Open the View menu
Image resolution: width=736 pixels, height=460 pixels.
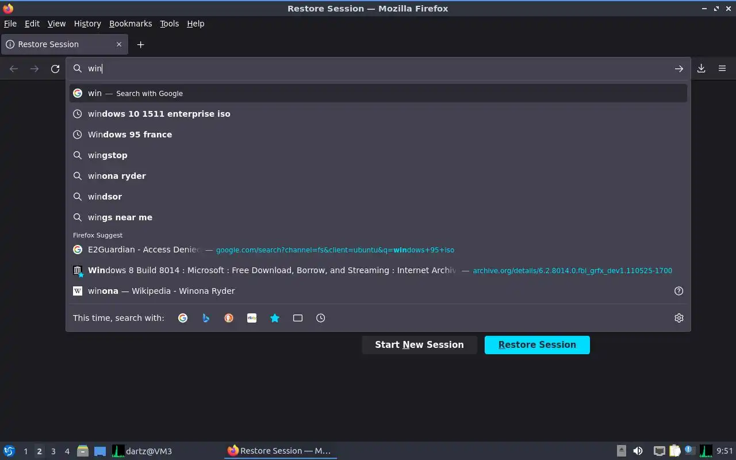(56, 24)
